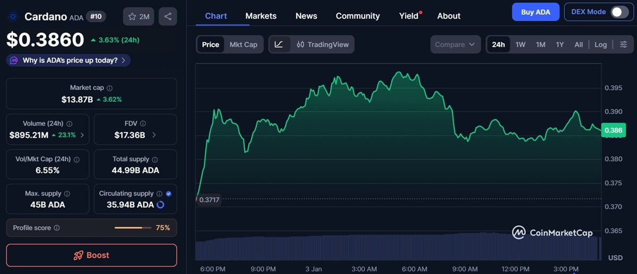Image resolution: width=637 pixels, height=274 pixels.
Task: Open chart settings sliders icon
Action: click(x=624, y=45)
